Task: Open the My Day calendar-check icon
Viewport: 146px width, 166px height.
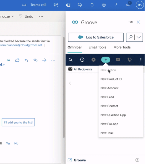Action: pyautogui.click(x=80, y=5)
